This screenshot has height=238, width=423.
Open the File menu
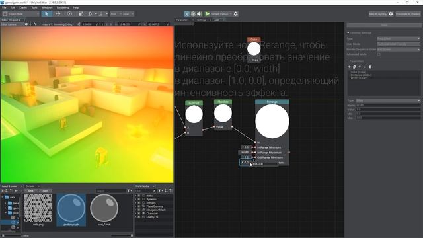4,7
